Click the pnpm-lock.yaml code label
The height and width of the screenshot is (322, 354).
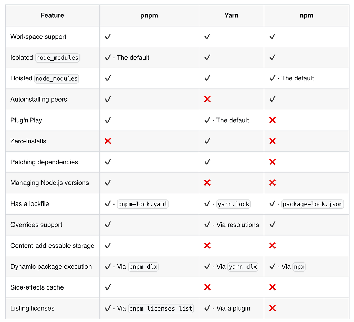[x=143, y=204]
